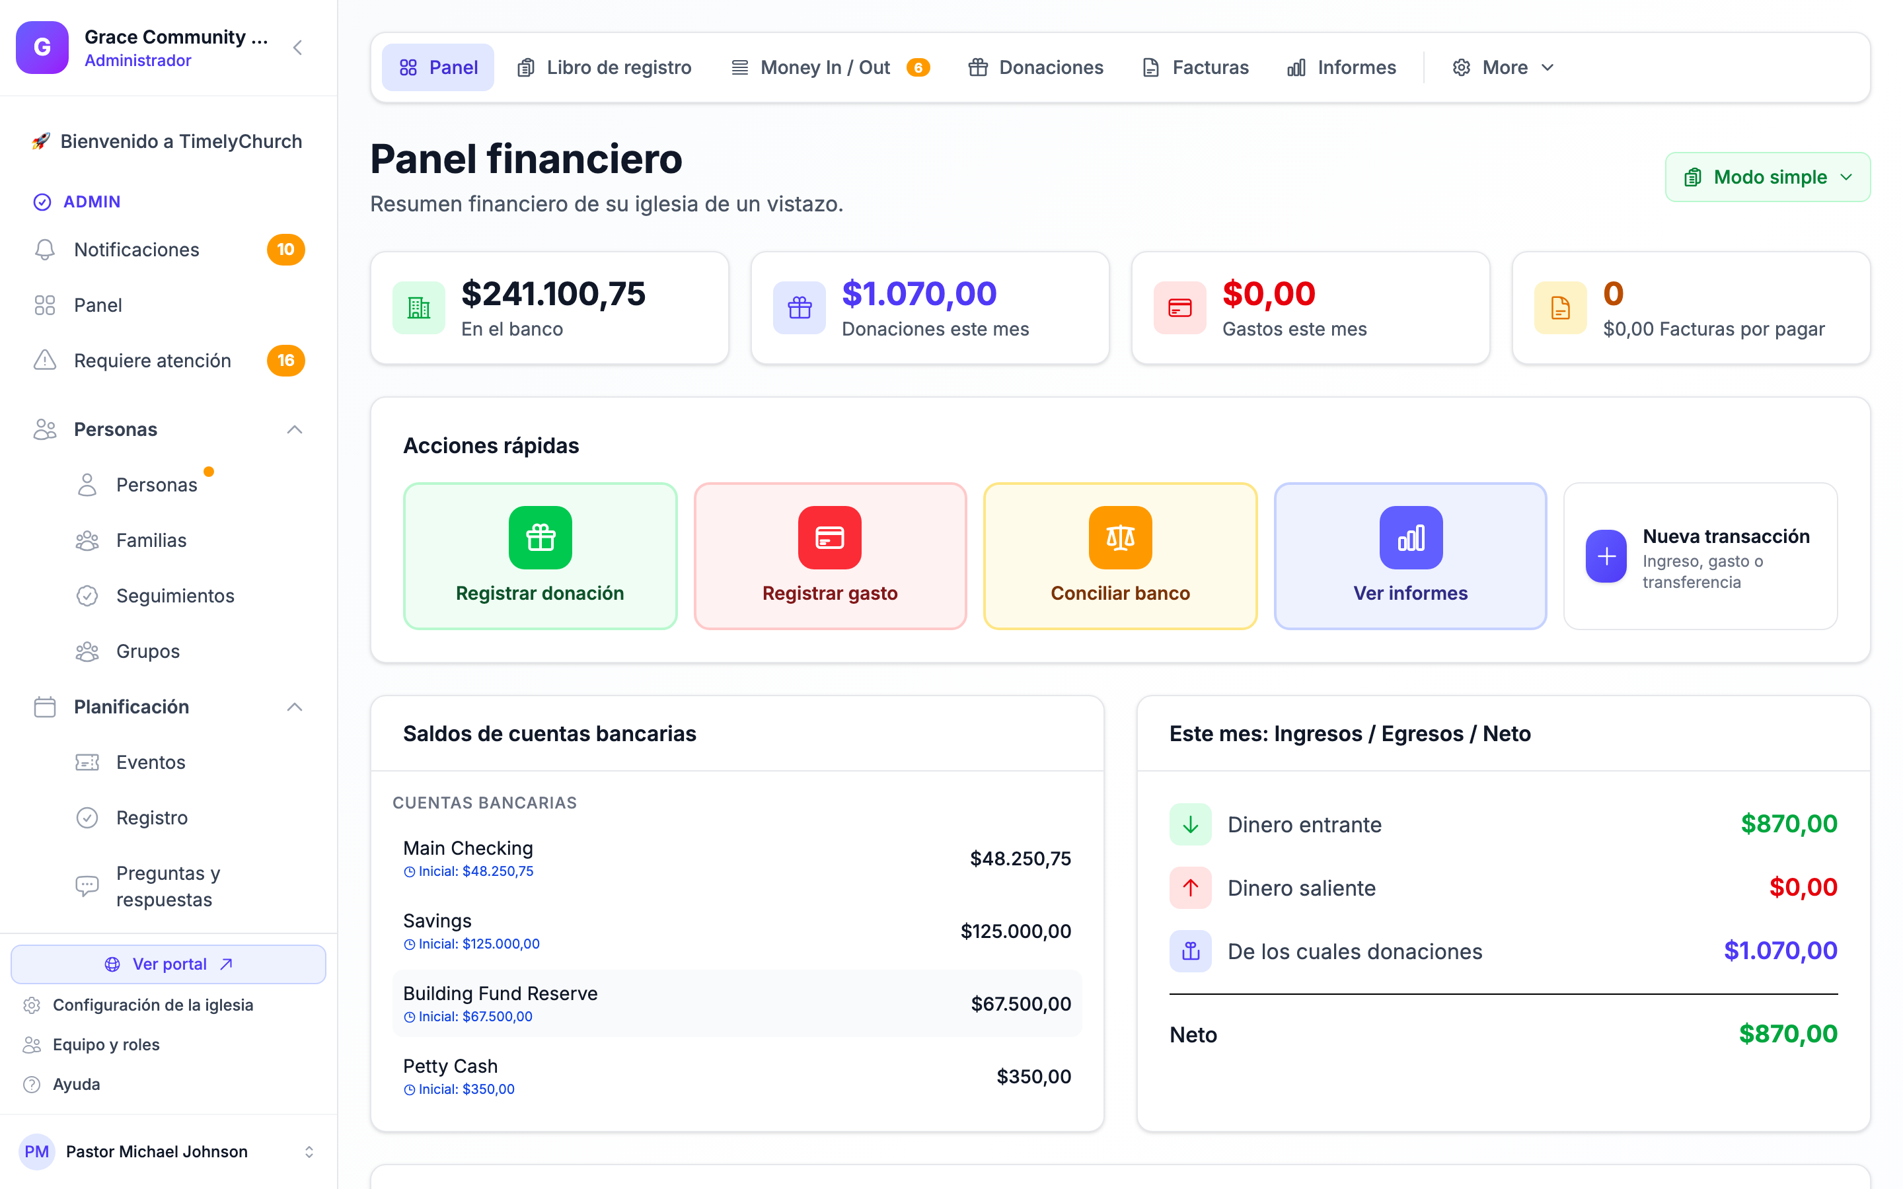Open the Money In / Out tab
The width and height of the screenshot is (1903, 1189).
click(x=830, y=67)
